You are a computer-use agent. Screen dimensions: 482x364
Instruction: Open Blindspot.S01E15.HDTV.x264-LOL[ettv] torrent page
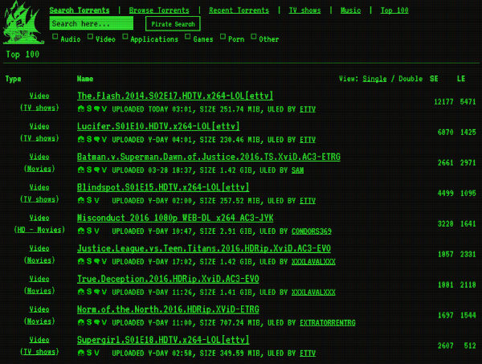(163, 187)
